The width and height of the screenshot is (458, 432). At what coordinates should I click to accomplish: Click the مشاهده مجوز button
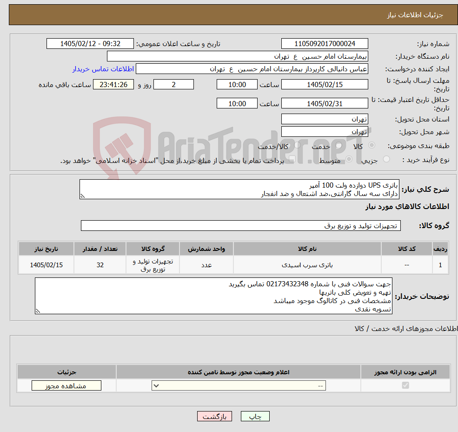[66, 385]
